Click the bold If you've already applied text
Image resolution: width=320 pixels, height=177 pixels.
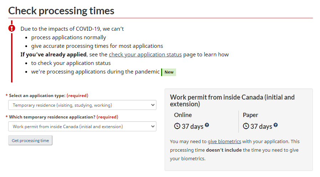tap(53, 55)
